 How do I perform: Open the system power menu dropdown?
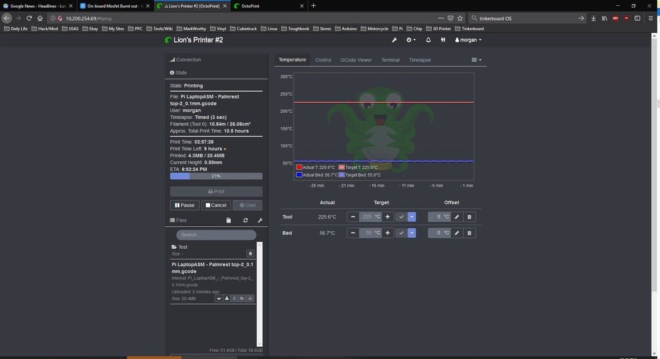pyautogui.click(x=411, y=40)
